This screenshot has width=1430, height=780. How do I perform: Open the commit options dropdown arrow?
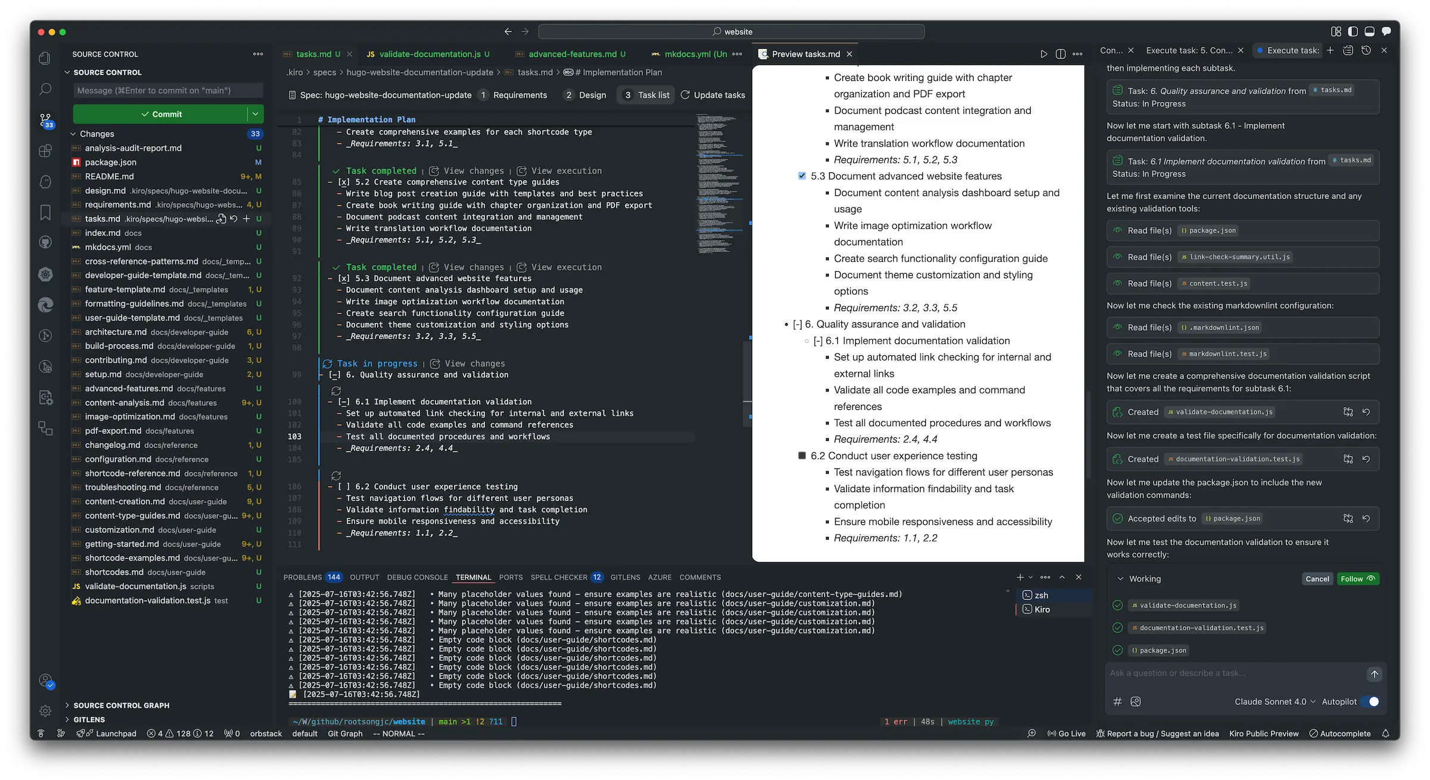[256, 114]
